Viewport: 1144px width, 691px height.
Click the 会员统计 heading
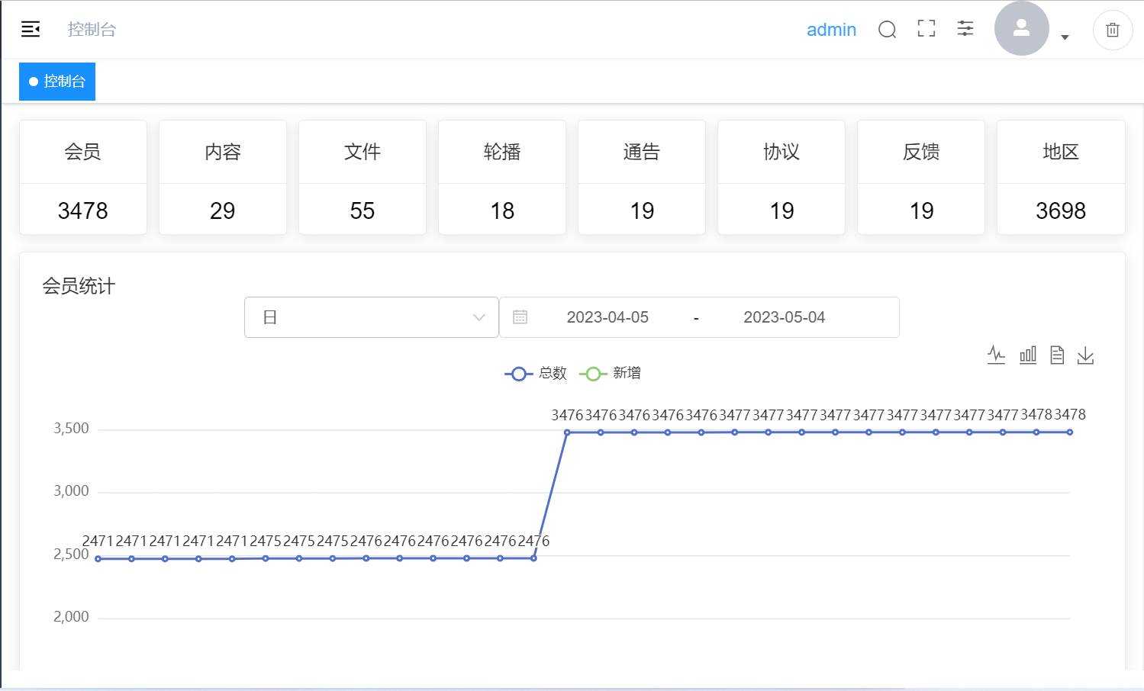(79, 286)
